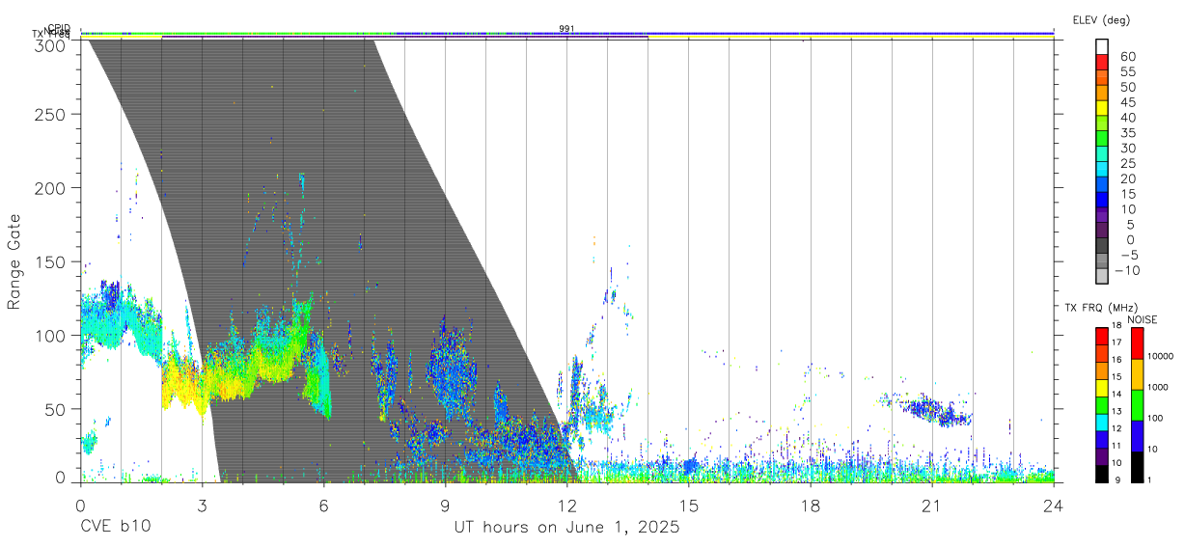Select the white top segment of ELEV colorbar
This screenshot has width=1185, height=547.
[1102, 47]
